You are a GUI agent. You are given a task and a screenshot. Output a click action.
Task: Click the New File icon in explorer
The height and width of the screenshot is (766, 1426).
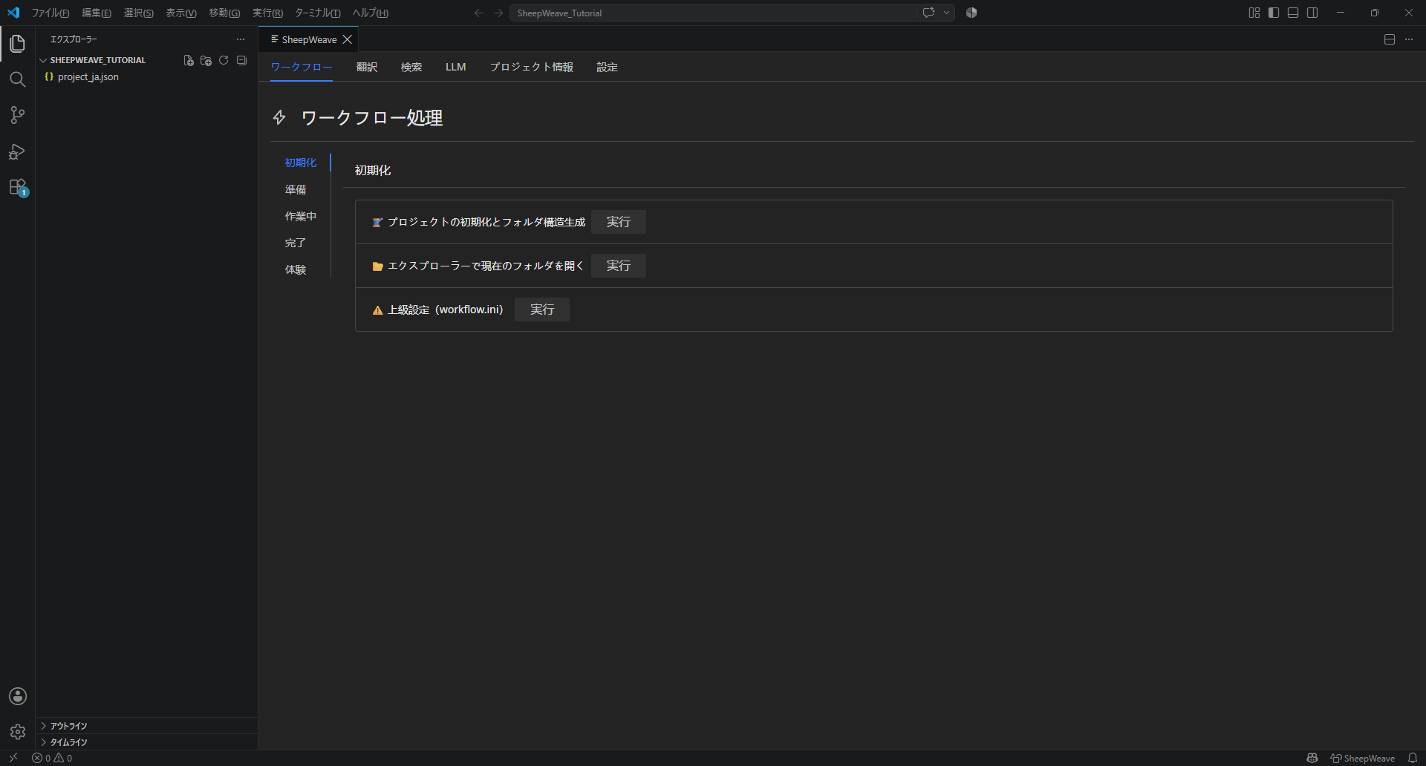click(x=189, y=60)
